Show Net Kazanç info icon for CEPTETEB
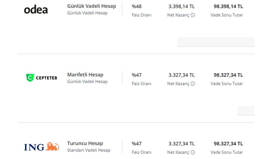This screenshot has height=159, width=272. [x=193, y=84]
